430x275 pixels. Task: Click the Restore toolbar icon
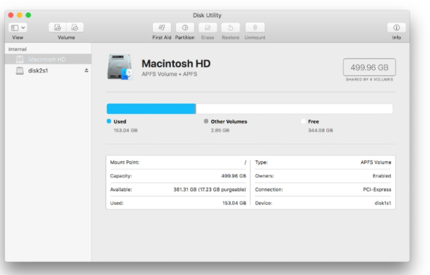pyautogui.click(x=231, y=27)
